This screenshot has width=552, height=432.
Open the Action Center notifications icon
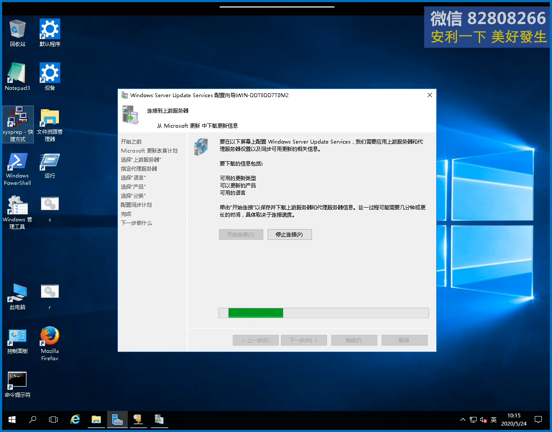[538, 420]
